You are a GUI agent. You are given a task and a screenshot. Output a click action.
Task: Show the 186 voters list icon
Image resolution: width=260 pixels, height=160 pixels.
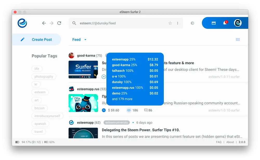[129, 110]
